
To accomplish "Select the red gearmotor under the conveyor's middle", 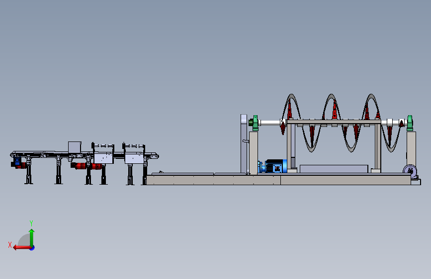I will (86, 166).
